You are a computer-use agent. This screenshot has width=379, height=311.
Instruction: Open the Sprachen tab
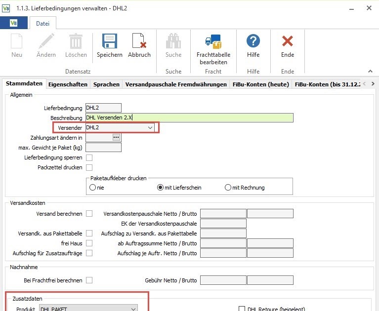coord(106,84)
